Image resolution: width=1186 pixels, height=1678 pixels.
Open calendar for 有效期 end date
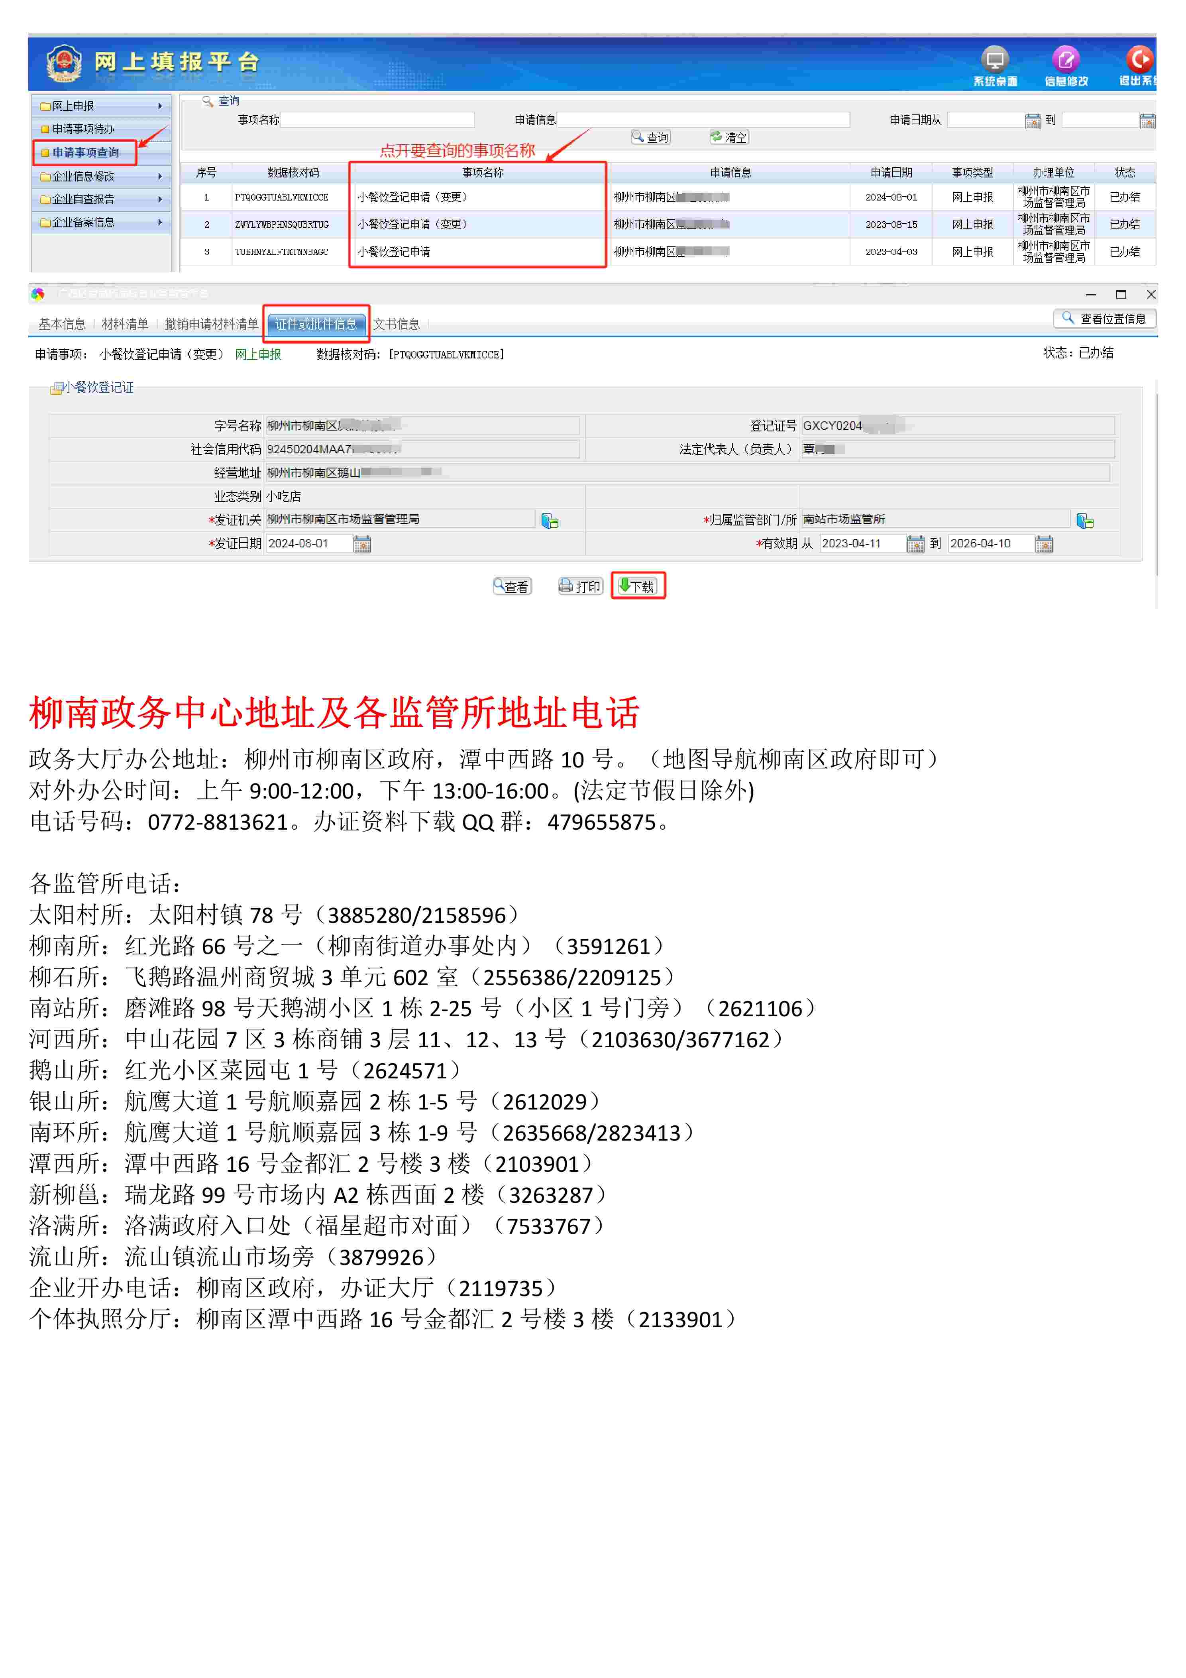pyautogui.click(x=1043, y=544)
